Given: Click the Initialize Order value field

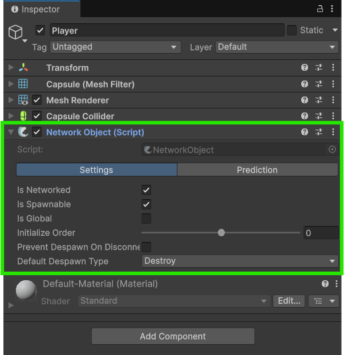Looking at the screenshot, I should (x=321, y=233).
